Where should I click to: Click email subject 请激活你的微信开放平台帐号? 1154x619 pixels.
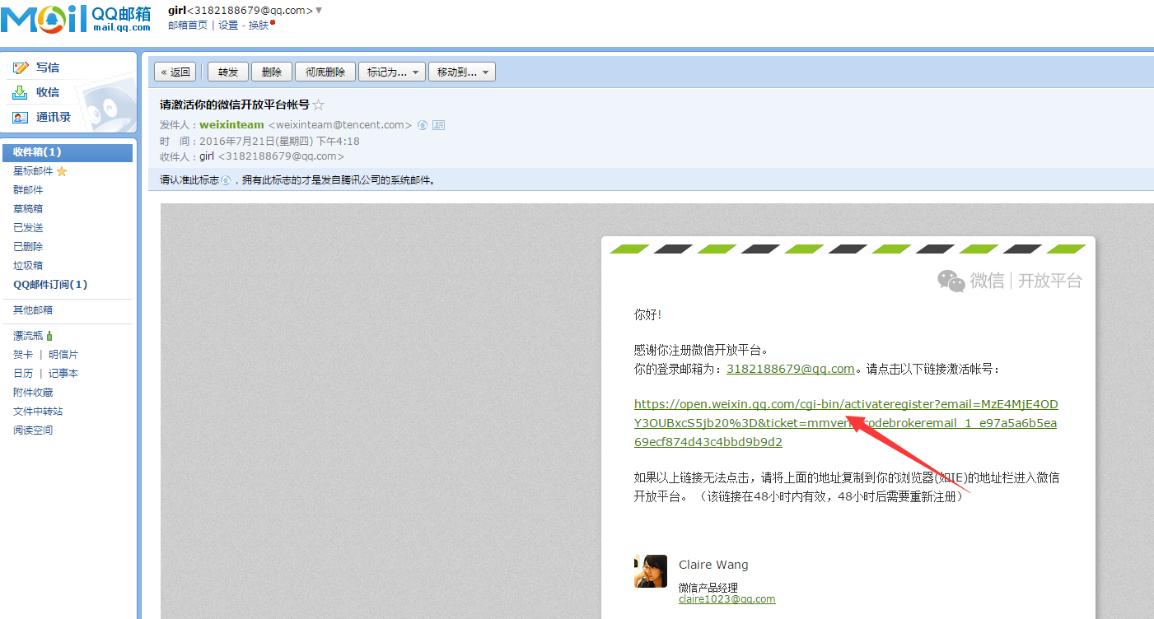(235, 105)
